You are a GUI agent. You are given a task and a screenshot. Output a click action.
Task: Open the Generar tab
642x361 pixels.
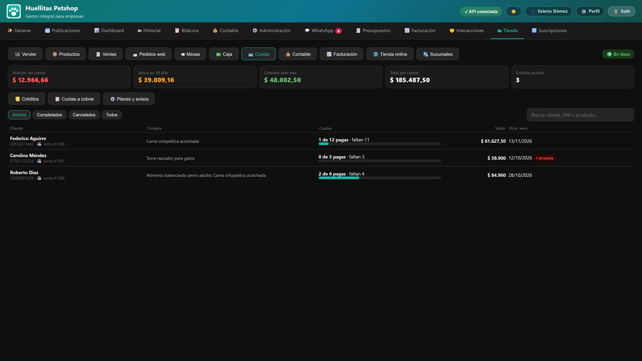(19, 30)
